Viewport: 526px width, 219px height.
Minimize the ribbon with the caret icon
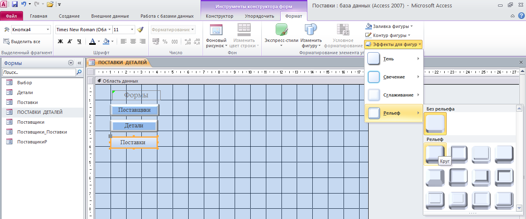click(512, 16)
